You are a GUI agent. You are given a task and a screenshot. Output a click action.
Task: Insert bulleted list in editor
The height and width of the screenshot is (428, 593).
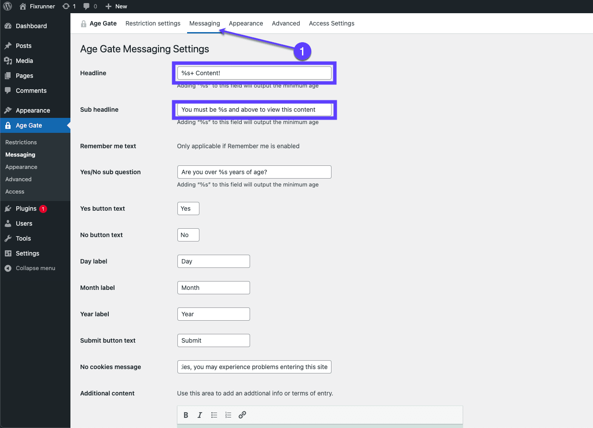(x=214, y=415)
